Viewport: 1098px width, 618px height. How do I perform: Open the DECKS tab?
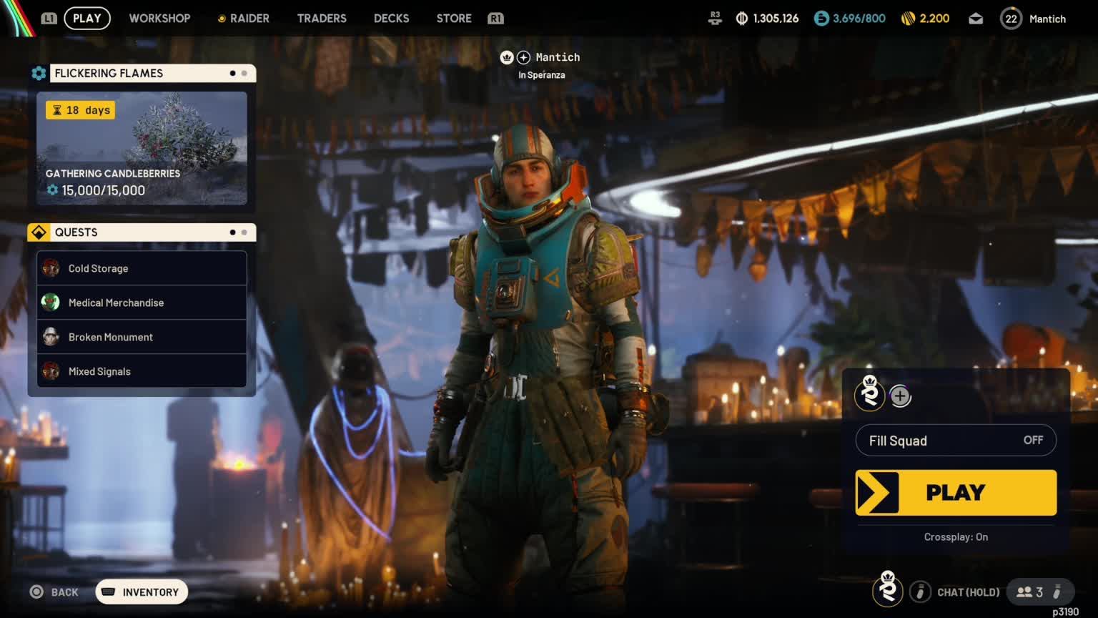tap(391, 18)
